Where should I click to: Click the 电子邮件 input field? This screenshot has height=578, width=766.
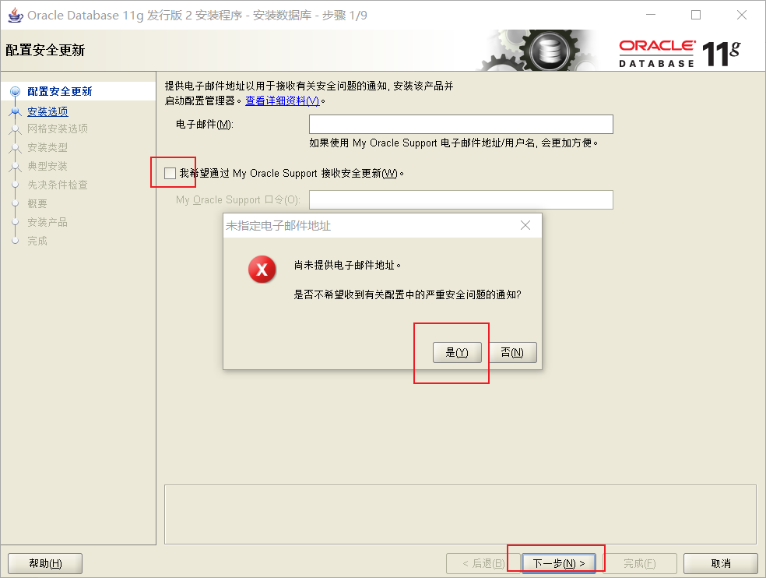click(x=461, y=124)
